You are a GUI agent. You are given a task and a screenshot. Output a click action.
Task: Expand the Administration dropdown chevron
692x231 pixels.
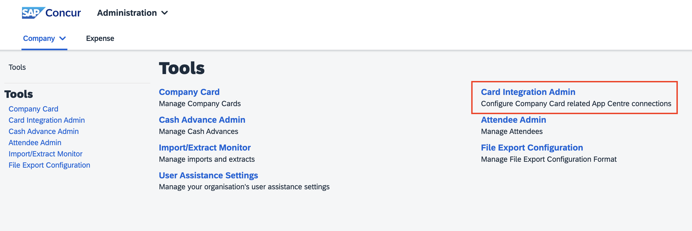165,13
